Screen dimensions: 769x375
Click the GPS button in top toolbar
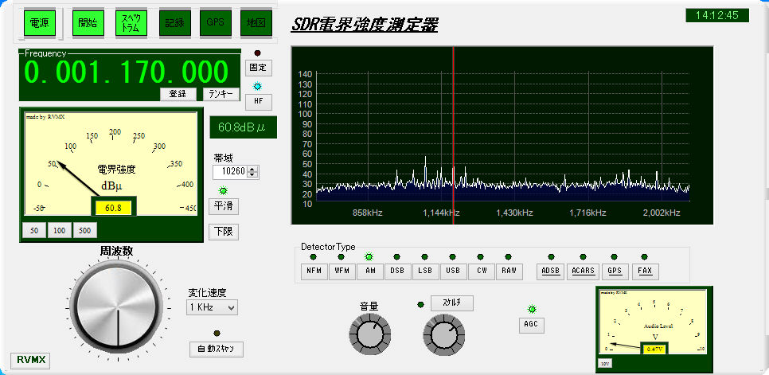click(215, 23)
